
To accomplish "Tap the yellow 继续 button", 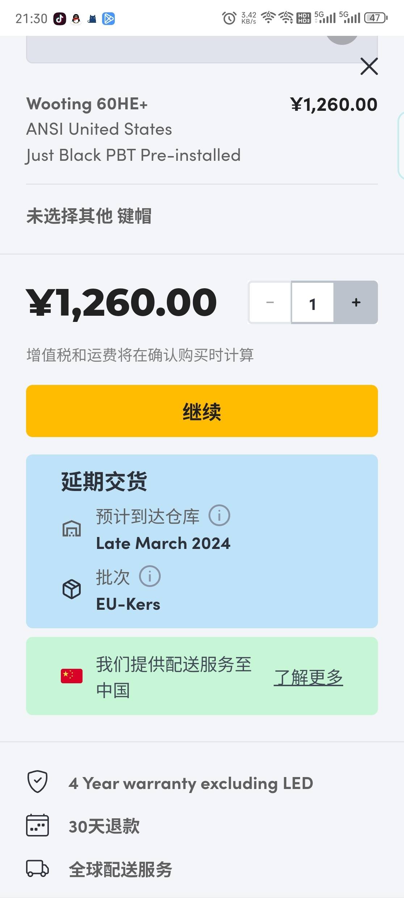I will click(202, 411).
